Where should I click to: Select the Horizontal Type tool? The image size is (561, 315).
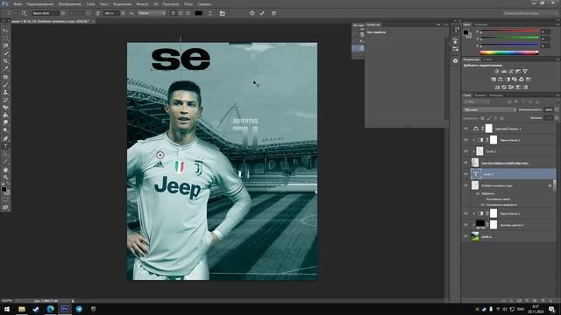click(5, 146)
